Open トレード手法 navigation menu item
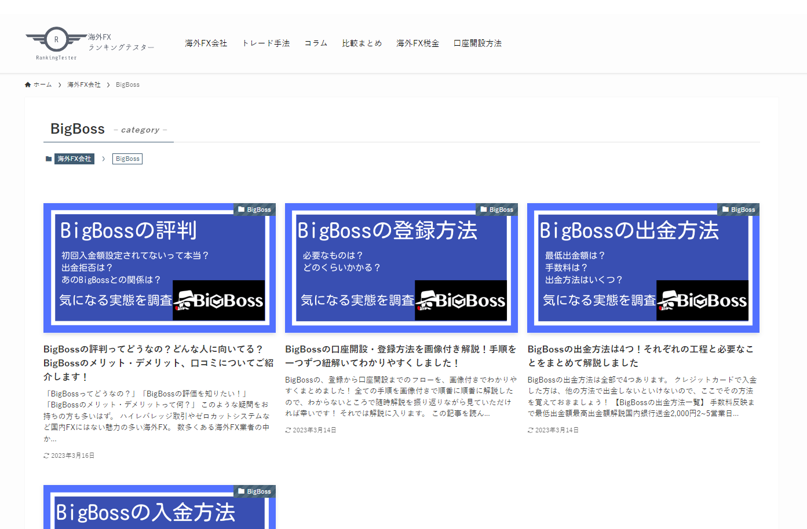This screenshot has height=529, width=807. pyautogui.click(x=266, y=43)
